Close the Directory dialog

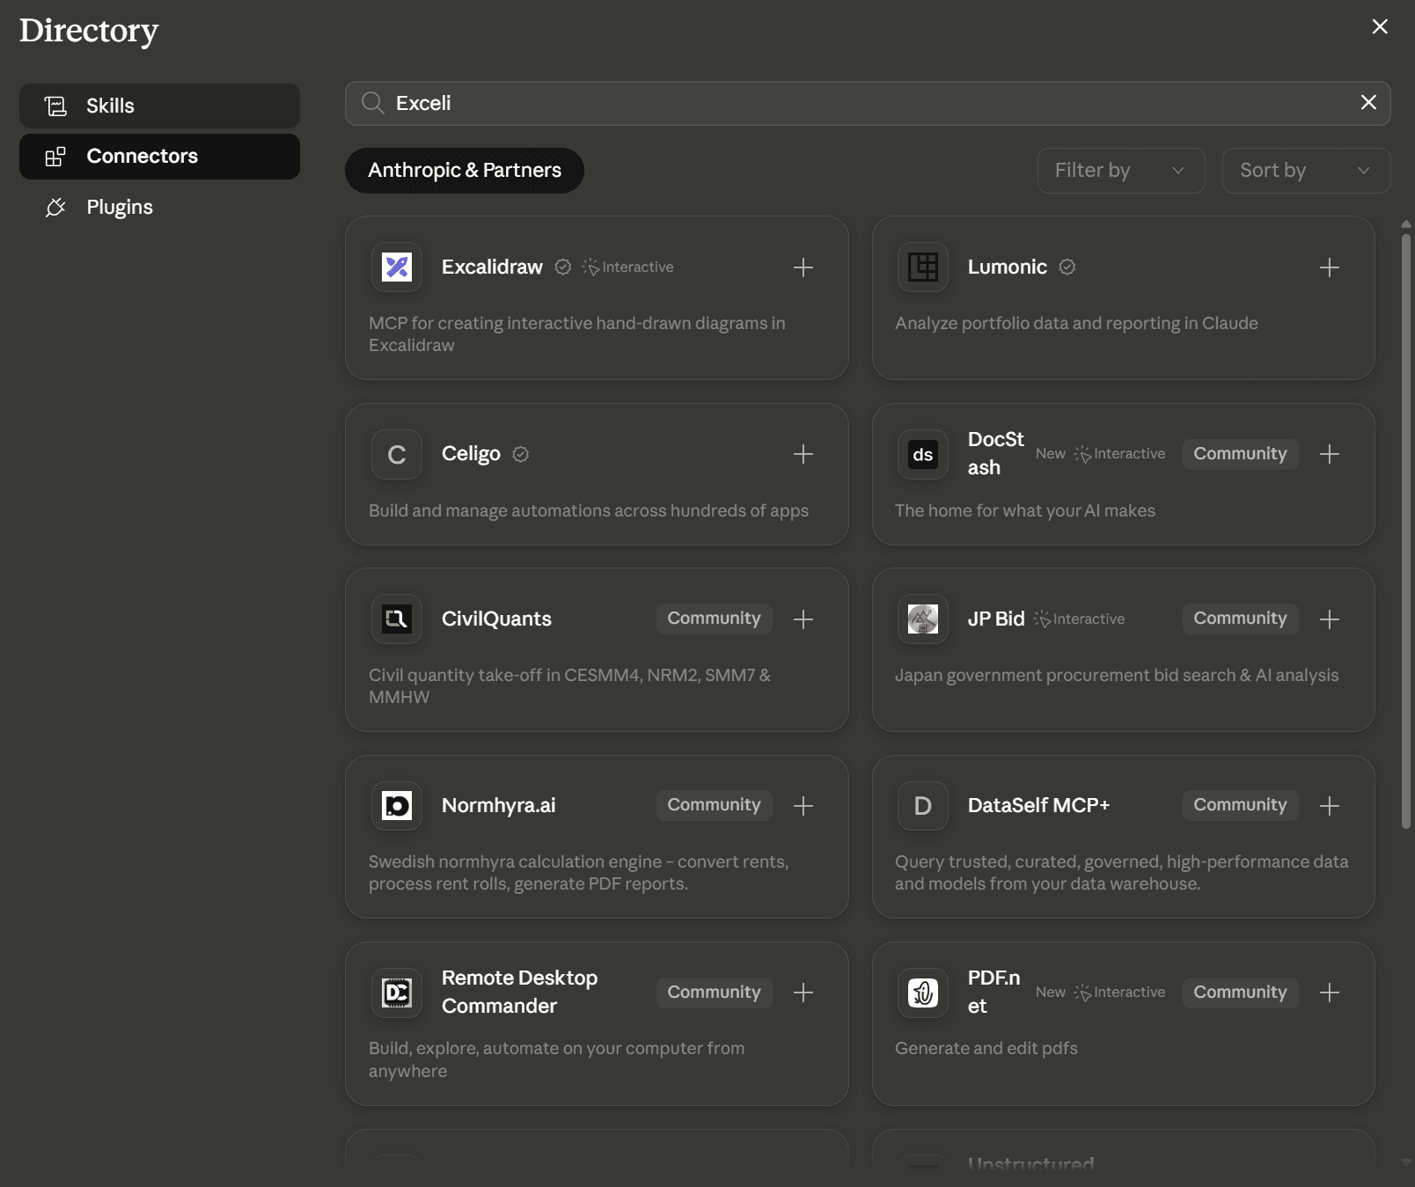coord(1380,26)
